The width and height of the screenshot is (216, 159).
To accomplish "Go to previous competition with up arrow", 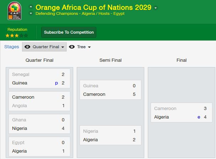I will 31,7.
